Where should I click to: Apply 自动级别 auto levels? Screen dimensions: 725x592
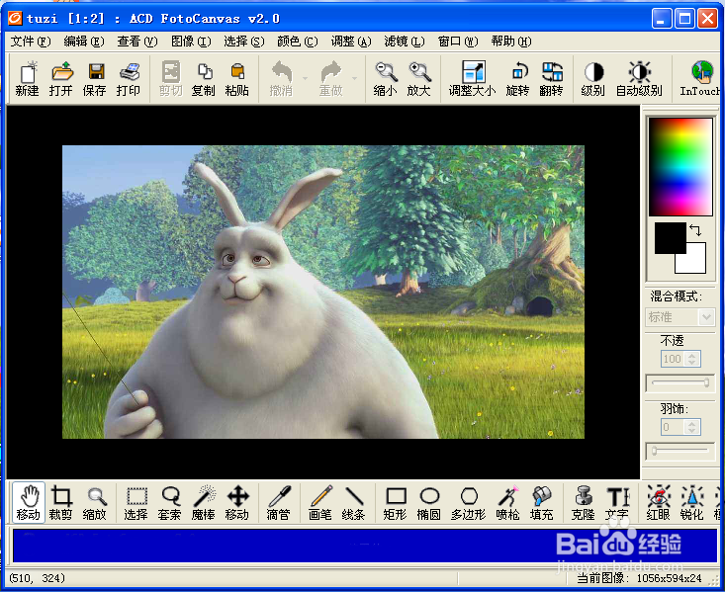click(639, 78)
